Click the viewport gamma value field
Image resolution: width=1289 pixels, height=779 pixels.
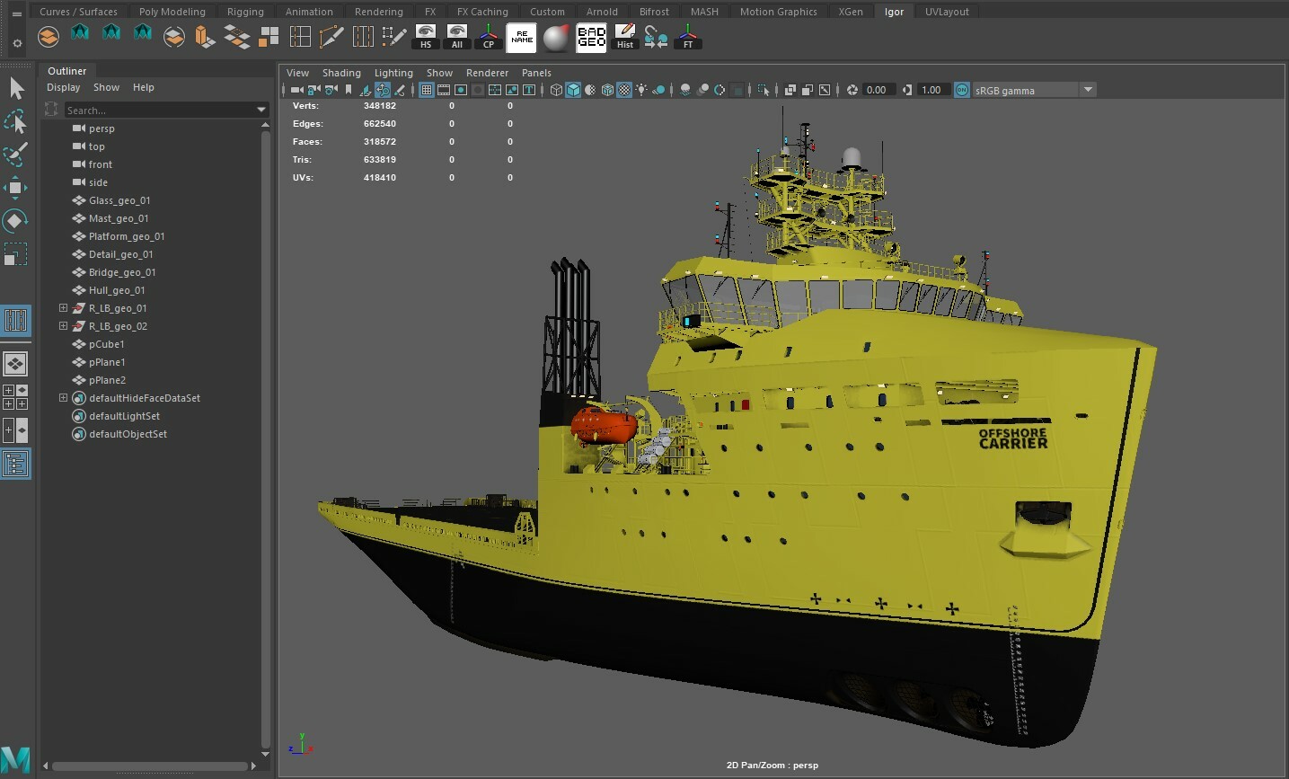pos(931,90)
